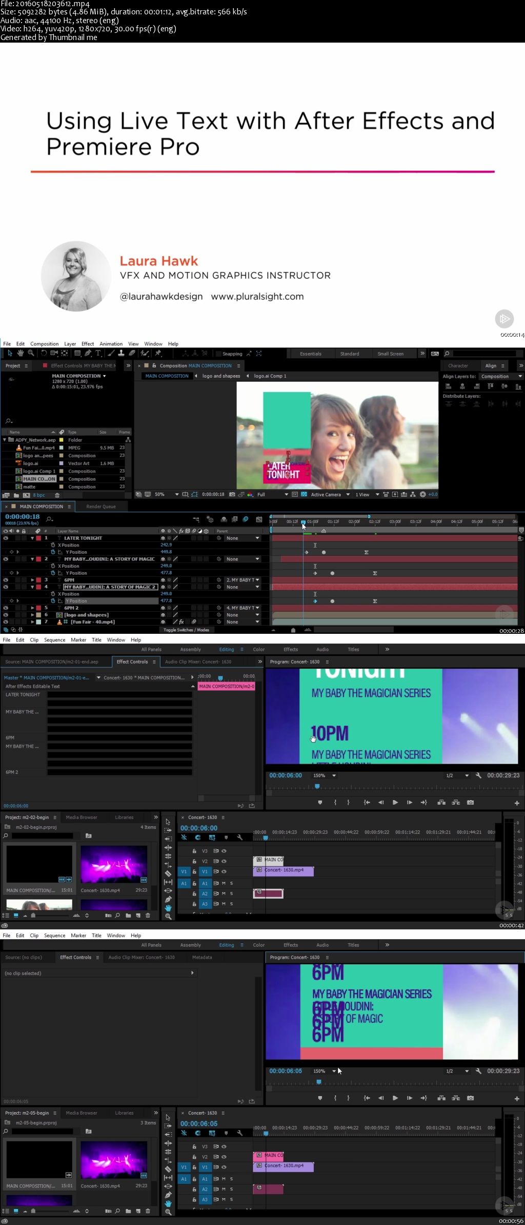525x1225 pixels.
Task: Switch to the Character panel tab
Action: point(458,366)
